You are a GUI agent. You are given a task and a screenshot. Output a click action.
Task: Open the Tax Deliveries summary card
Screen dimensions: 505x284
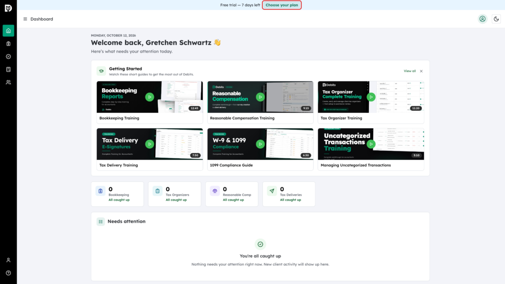289,194
